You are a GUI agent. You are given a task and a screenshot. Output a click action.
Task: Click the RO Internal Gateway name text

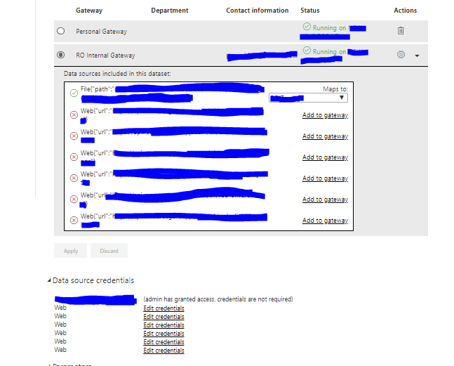pyautogui.click(x=105, y=55)
